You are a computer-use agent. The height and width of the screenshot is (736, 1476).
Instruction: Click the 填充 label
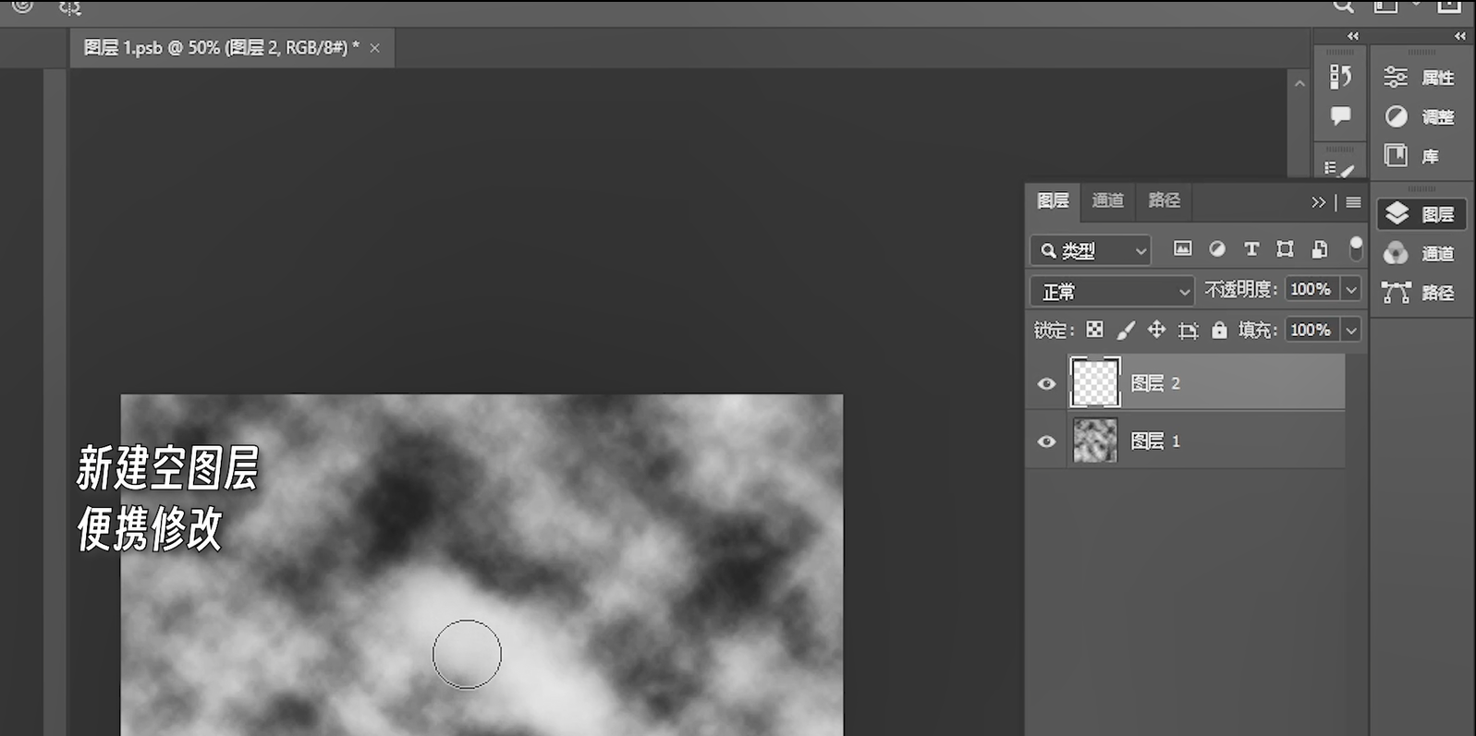coord(1258,330)
